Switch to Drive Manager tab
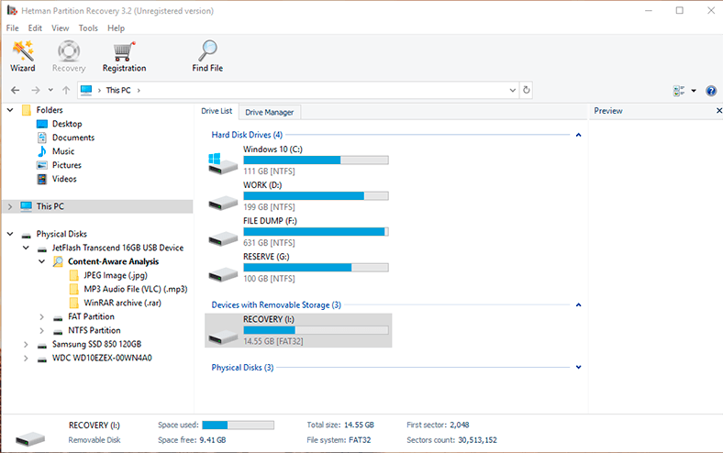Viewport: 723px width, 453px height. click(x=269, y=112)
